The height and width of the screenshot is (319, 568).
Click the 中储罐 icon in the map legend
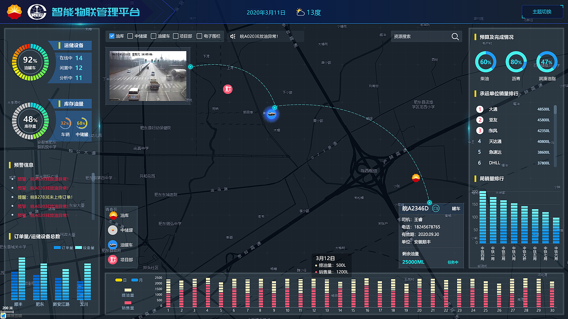[113, 230]
